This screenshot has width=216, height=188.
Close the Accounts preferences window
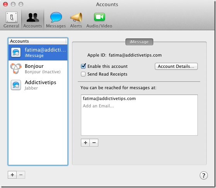click(5, 4)
